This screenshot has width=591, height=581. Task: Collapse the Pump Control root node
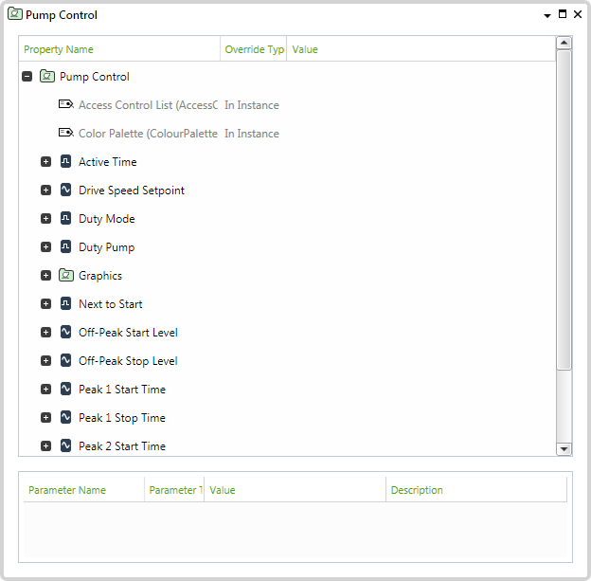[x=27, y=77]
